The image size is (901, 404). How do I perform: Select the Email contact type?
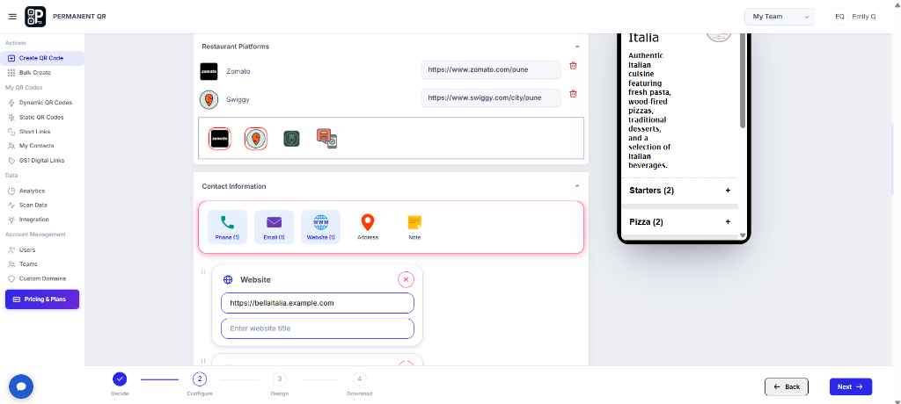coord(275,227)
